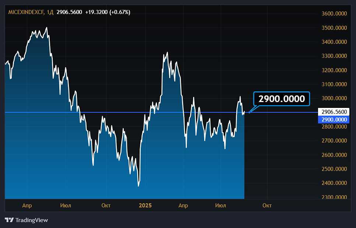This screenshot has width=356, height=228.
Task: Click the highest peak of the chart line
Action: click(x=46, y=28)
